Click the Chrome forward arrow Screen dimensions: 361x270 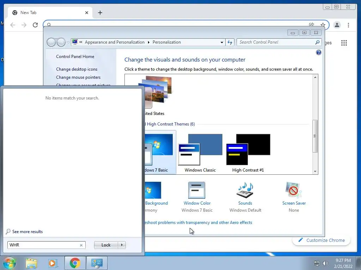(24, 25)
